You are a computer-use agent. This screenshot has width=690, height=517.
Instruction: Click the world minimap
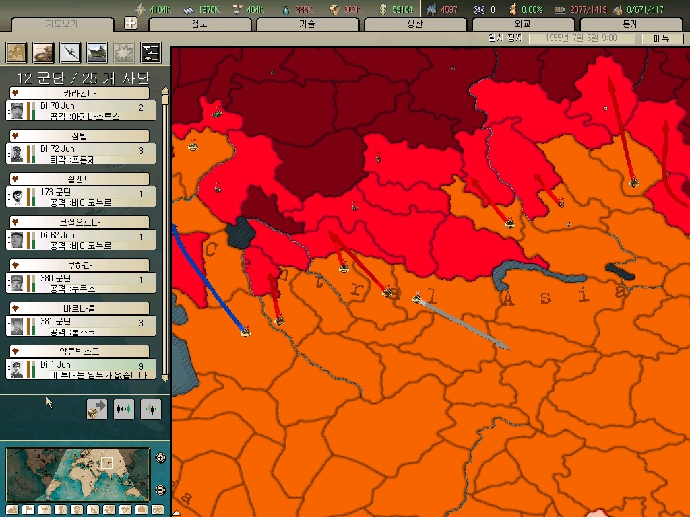(78, 475)
